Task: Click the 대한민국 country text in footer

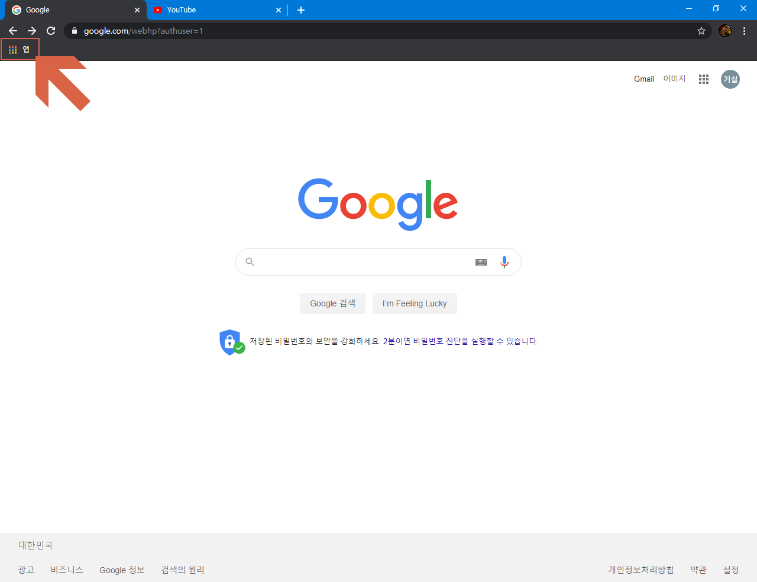Action: 35,545
